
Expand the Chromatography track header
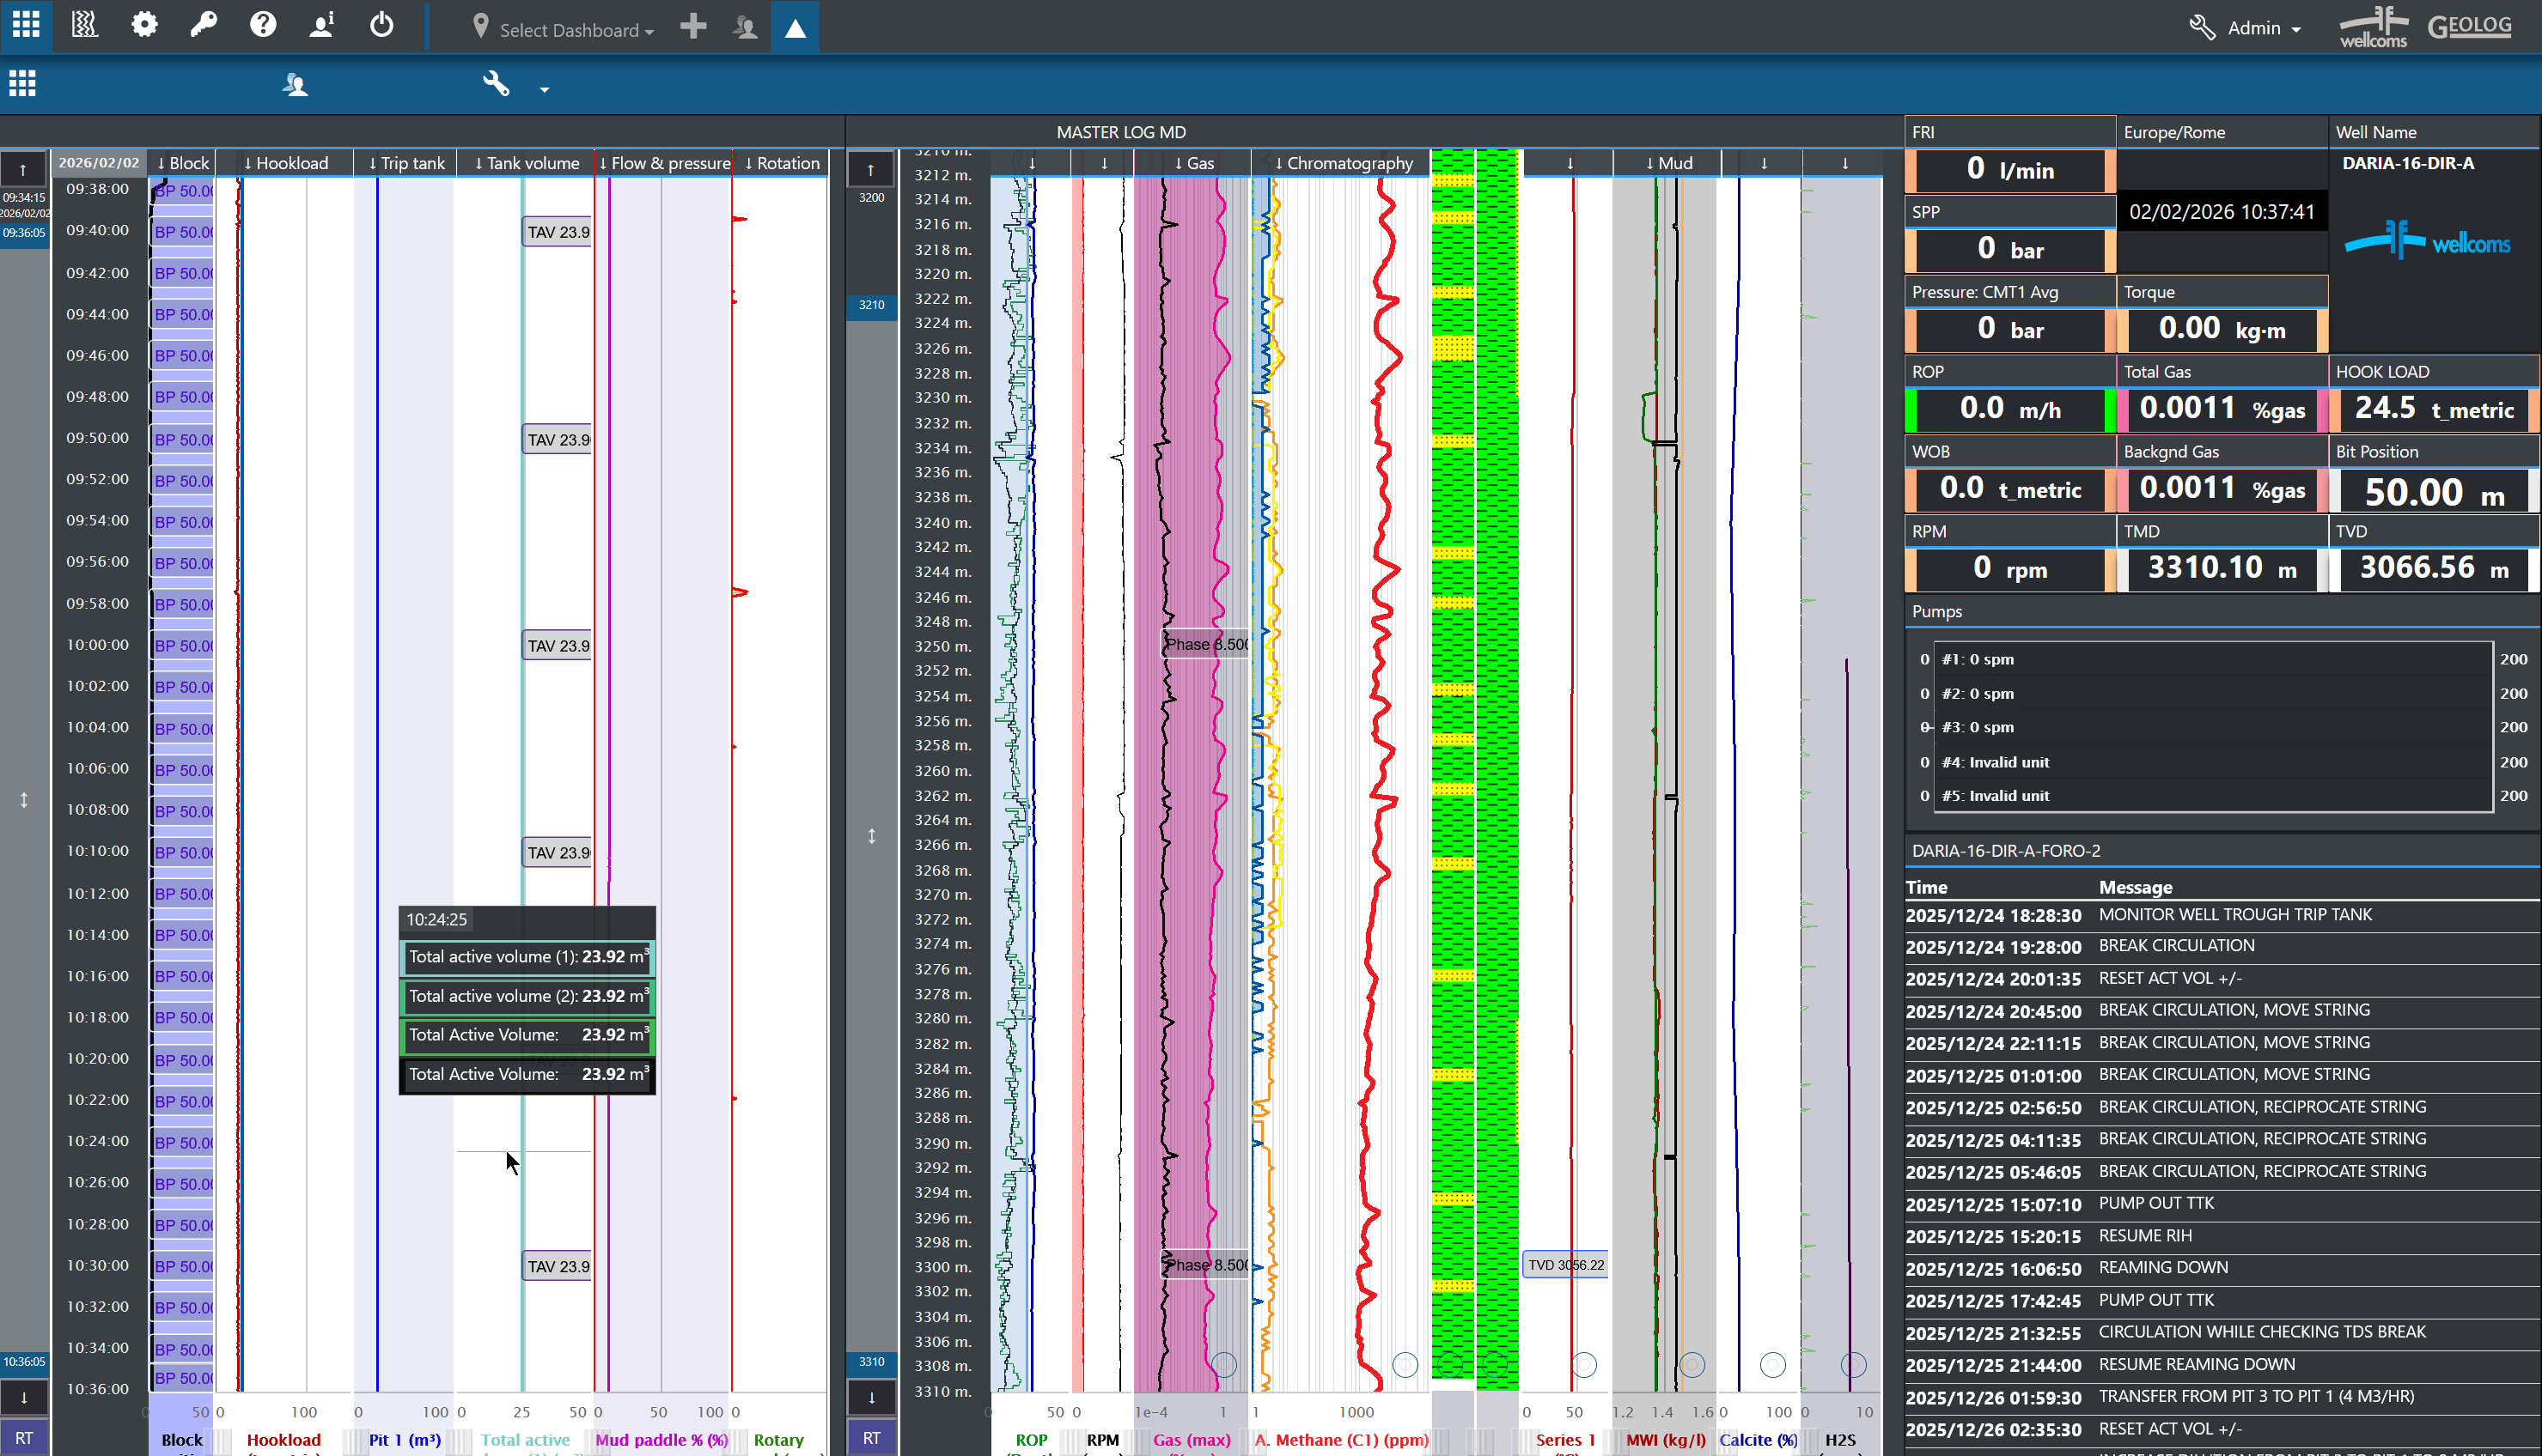pyautogui.click(x=1343, y=163)
